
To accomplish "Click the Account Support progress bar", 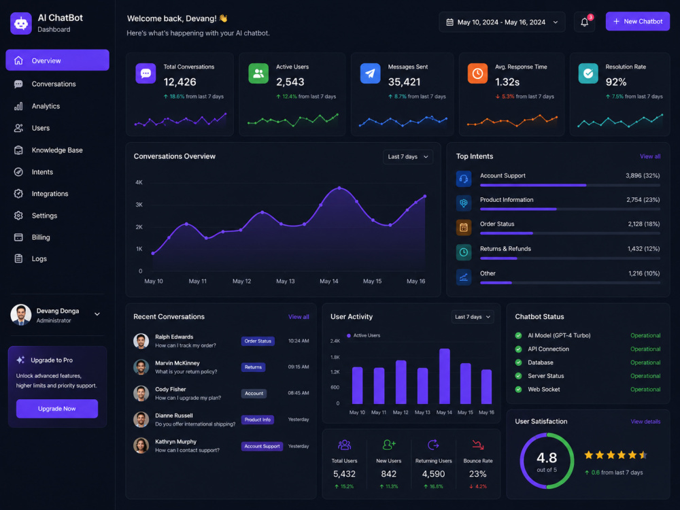I will (x=570, y=185).
